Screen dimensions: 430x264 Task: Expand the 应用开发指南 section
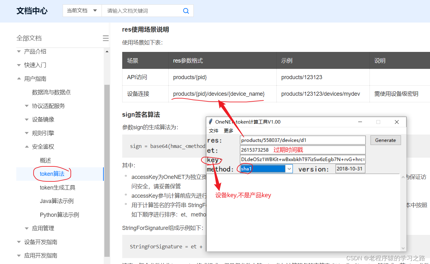coord(19,256)
